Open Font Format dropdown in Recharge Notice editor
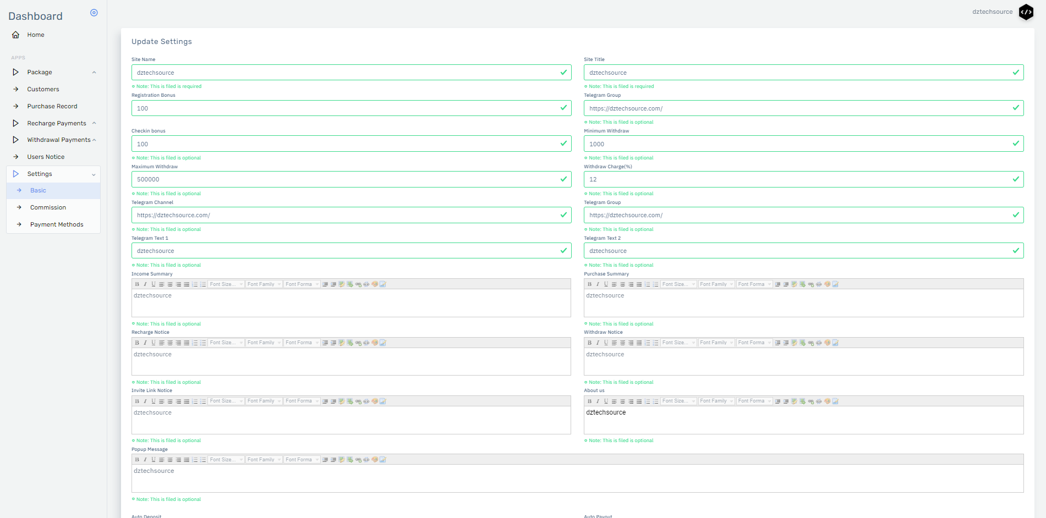Viewport: 1046px width, 518px height. [x=302, y=343]
